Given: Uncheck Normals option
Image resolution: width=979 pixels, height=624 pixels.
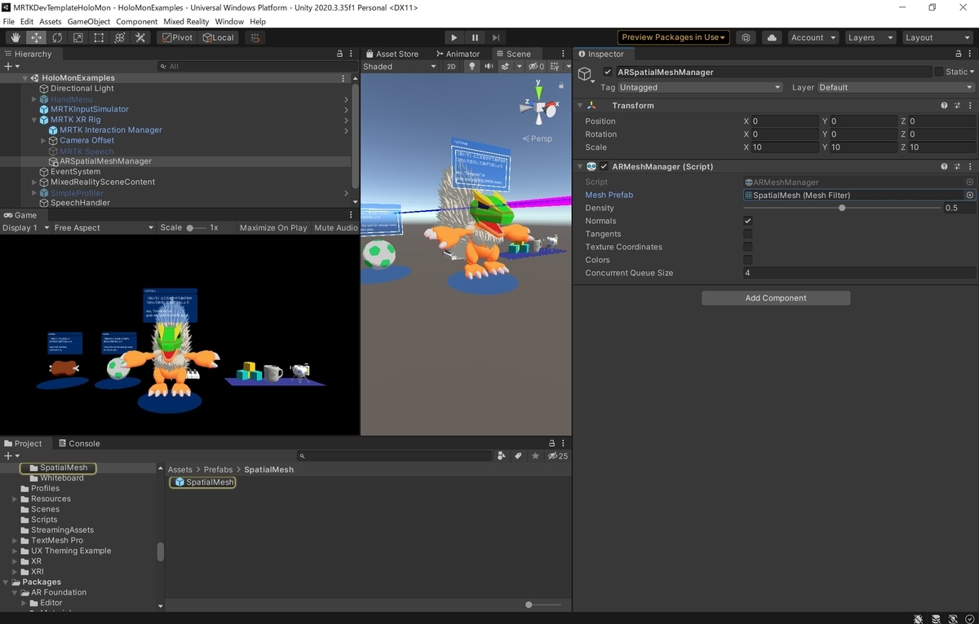Looking at the screenshot, I should pyautogui.click(x=747, y=221).
